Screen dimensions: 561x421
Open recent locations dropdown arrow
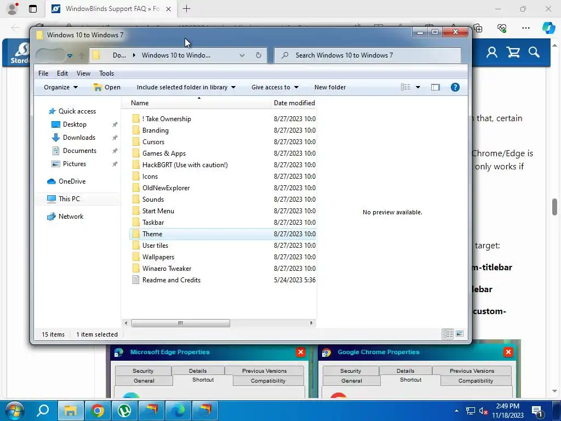(70, 55)
